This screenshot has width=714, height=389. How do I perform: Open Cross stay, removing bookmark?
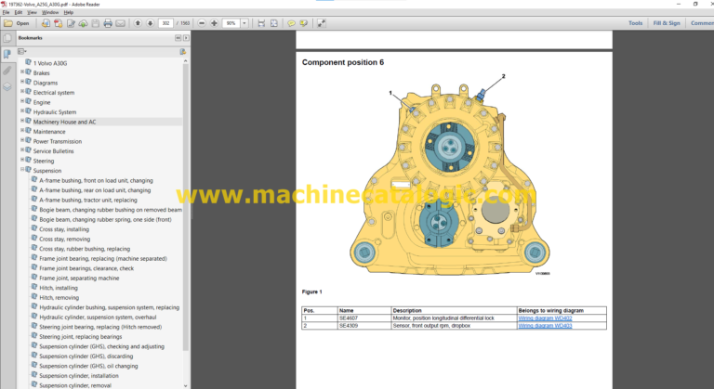click(65, 240)
